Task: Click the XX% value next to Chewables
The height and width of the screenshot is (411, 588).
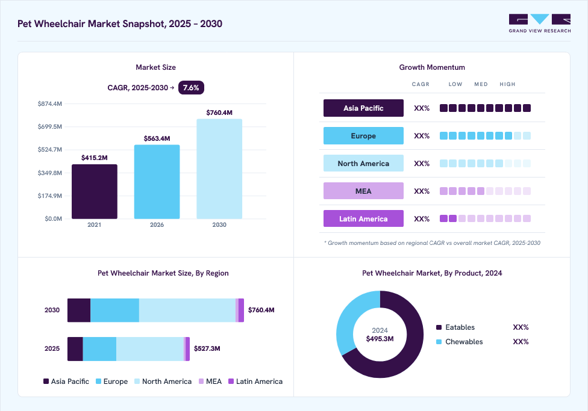Action: pyautogui.click(x=521, y=342)
